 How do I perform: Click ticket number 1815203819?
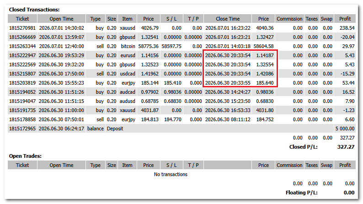tap(22, 83)
